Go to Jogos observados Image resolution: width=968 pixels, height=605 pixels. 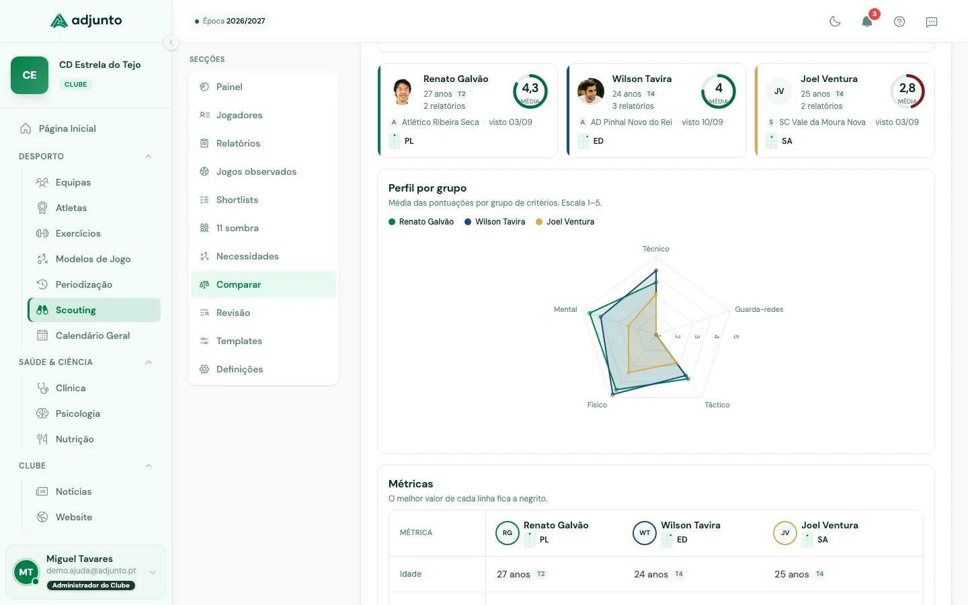click(x=264, y=171)
